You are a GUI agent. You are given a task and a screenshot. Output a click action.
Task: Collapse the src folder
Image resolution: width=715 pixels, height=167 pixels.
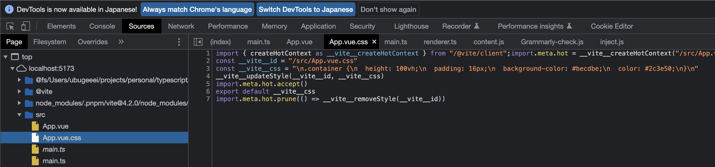pos(19,115)
